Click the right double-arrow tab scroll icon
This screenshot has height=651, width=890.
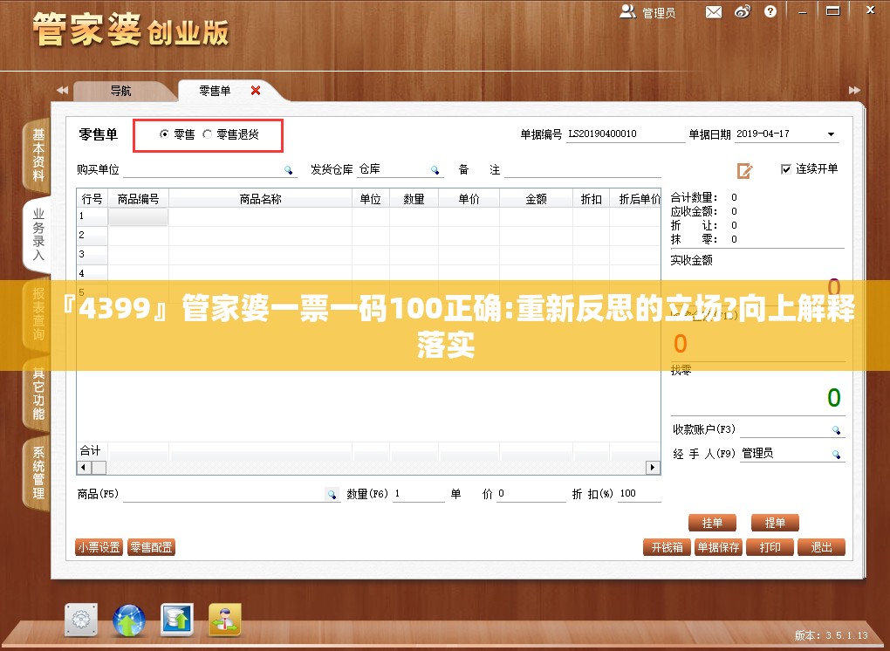[854, 90]
